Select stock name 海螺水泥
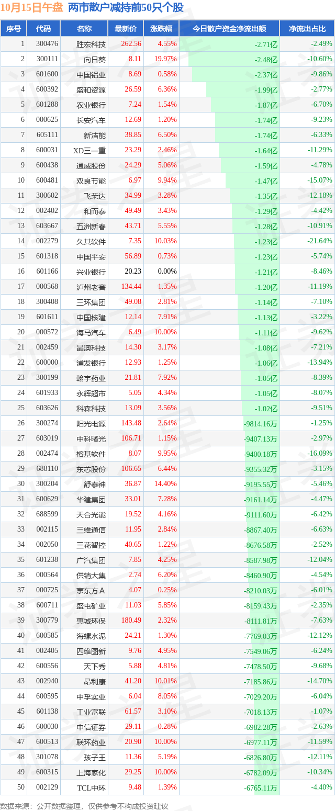The image size is (335, 811). coord(91,636)
